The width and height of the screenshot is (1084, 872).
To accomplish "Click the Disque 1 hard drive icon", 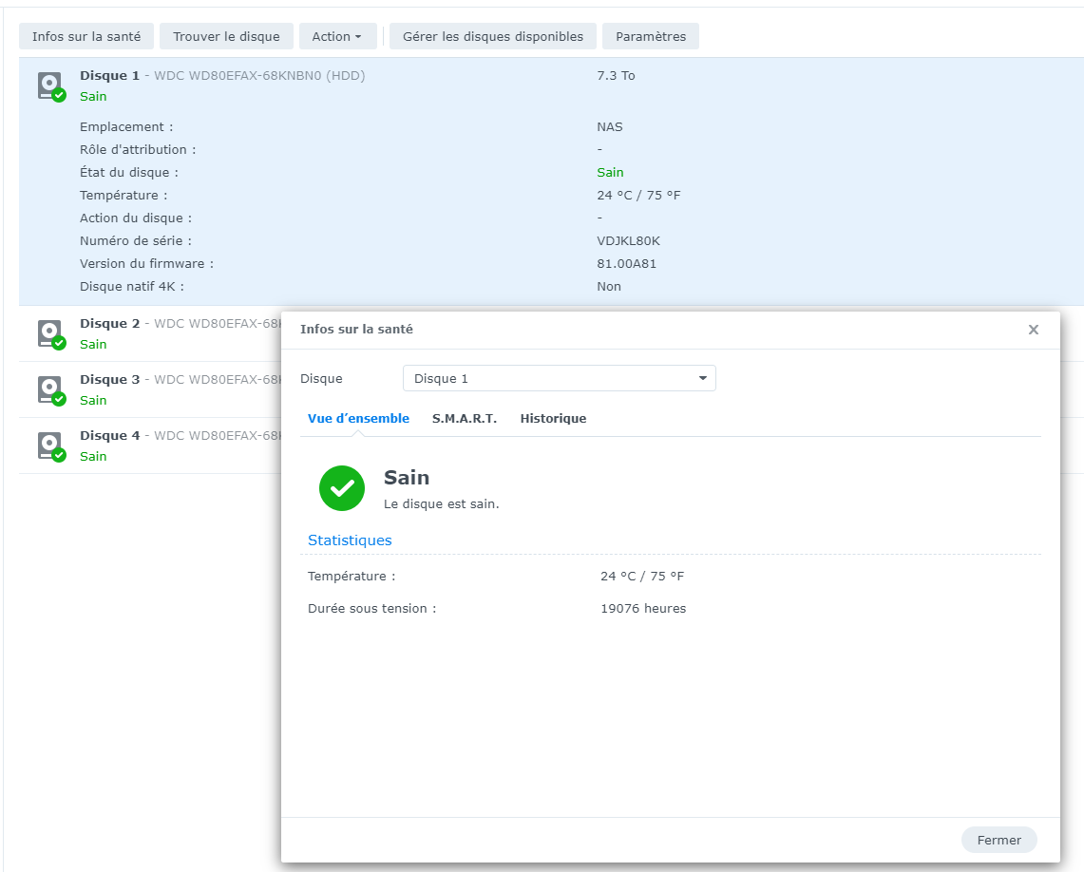I will tap(51, 87).
